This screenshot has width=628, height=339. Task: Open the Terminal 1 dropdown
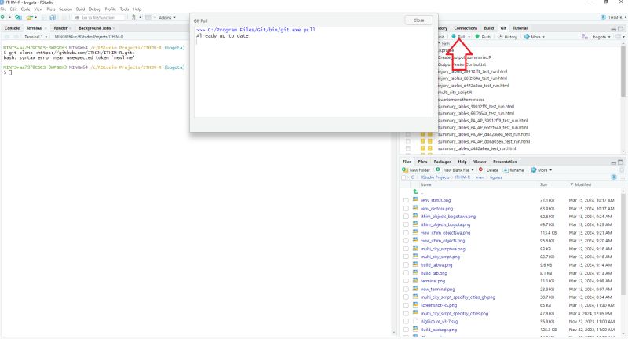click(35, 37)
